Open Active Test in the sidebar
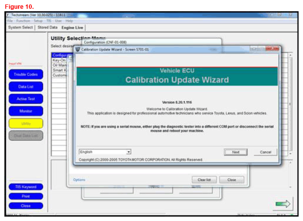303x221 pixels. (x=26, y=99)
